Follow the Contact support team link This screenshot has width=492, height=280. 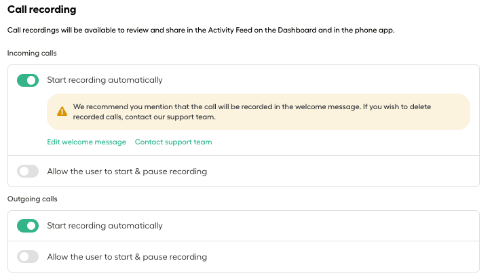point(174,142)
